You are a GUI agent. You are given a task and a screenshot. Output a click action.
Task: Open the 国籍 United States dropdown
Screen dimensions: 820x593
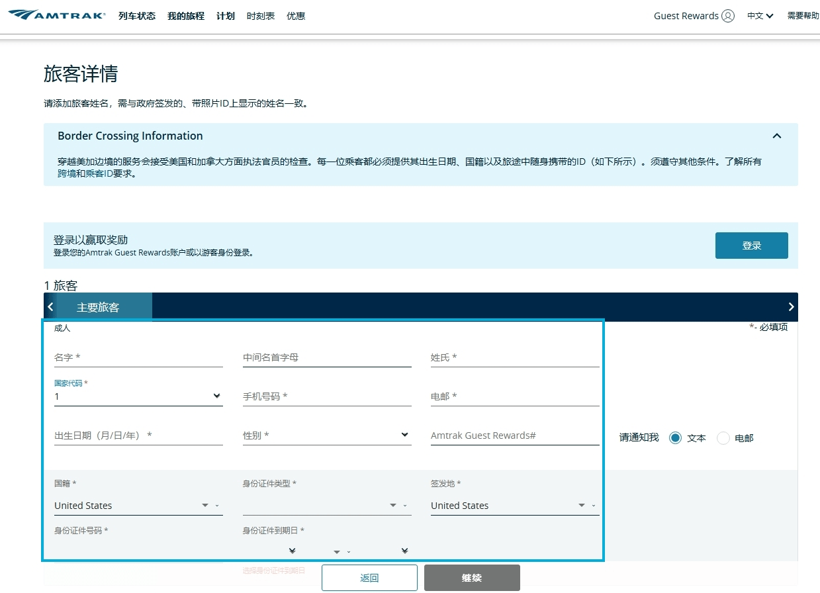click(138, 506)
